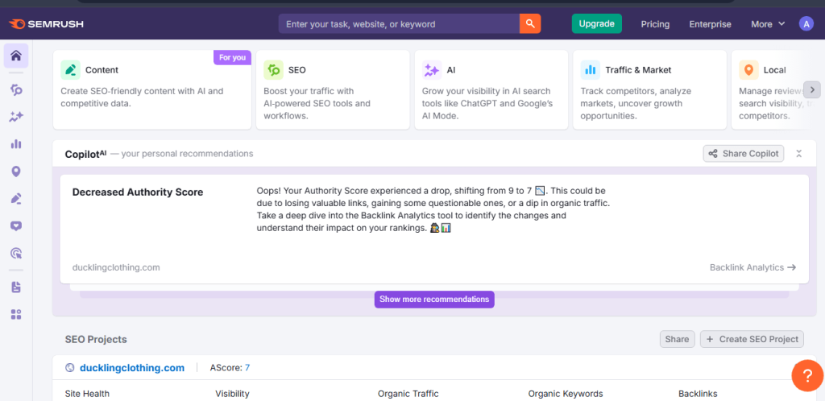Click Create SEO Project button
This screenshot has width=825, height=401.
pyautogui.click(x=752, y=339)
